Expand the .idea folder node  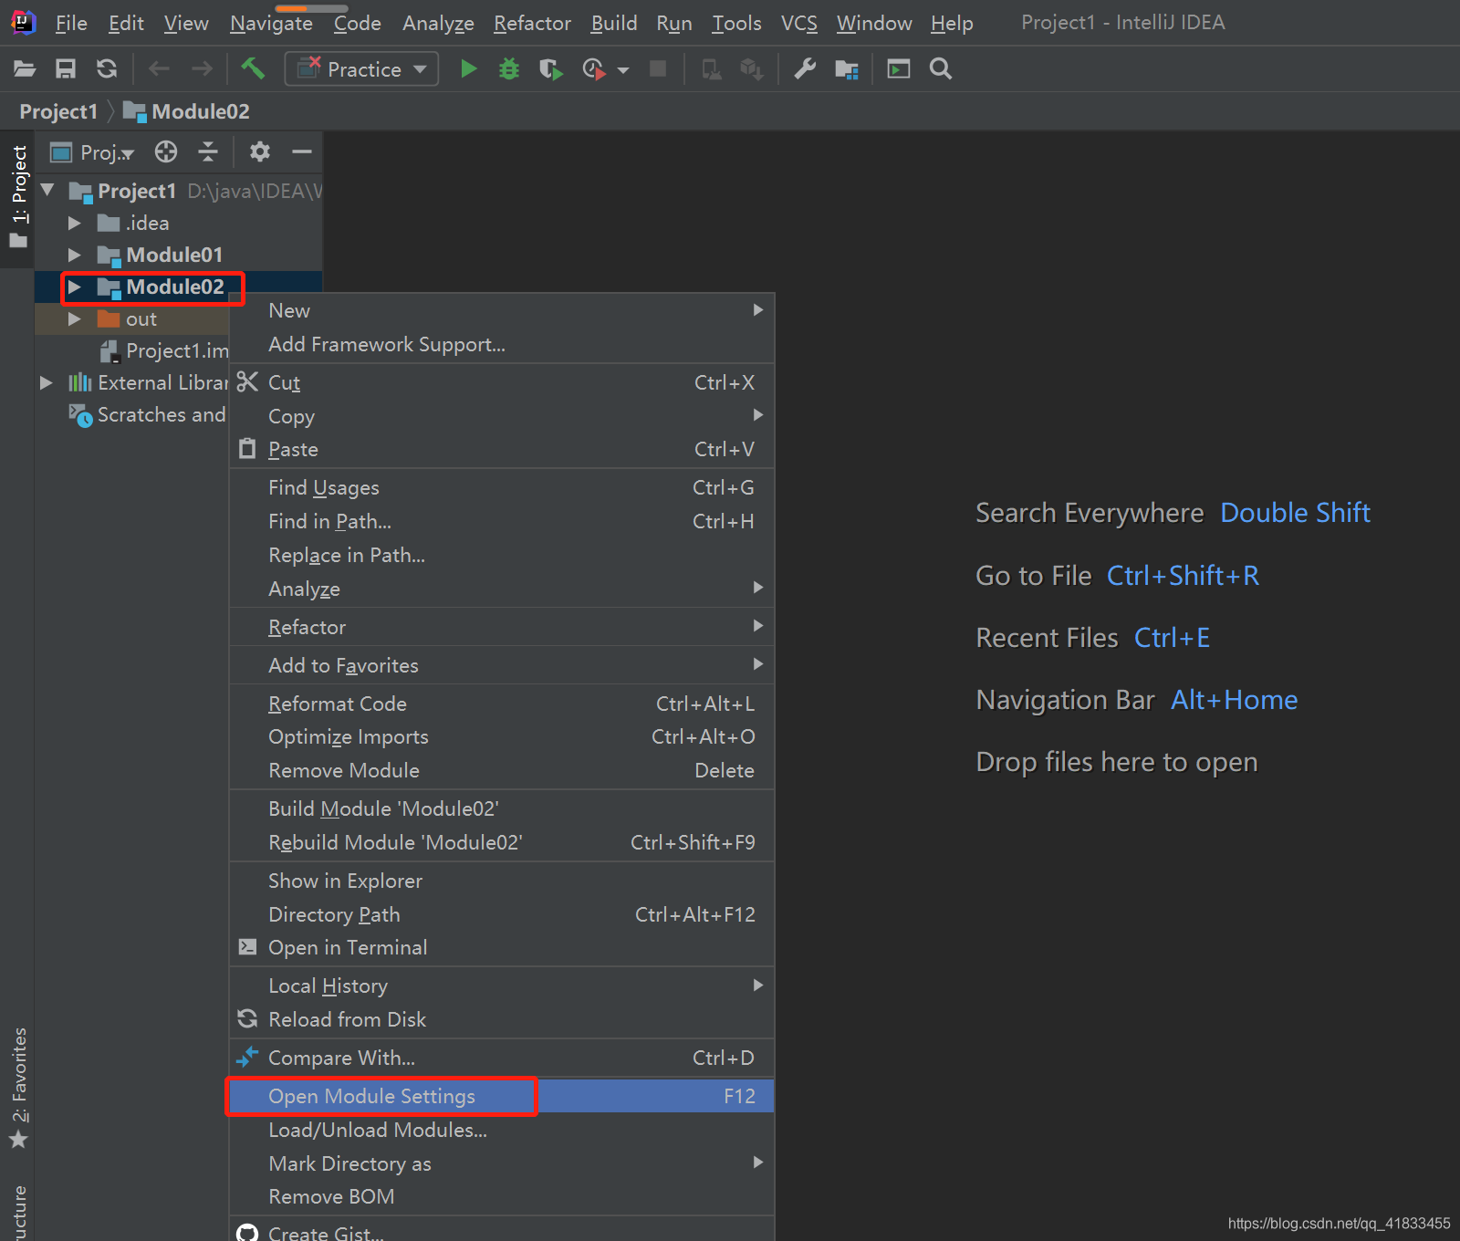click(x=75, y=223)
